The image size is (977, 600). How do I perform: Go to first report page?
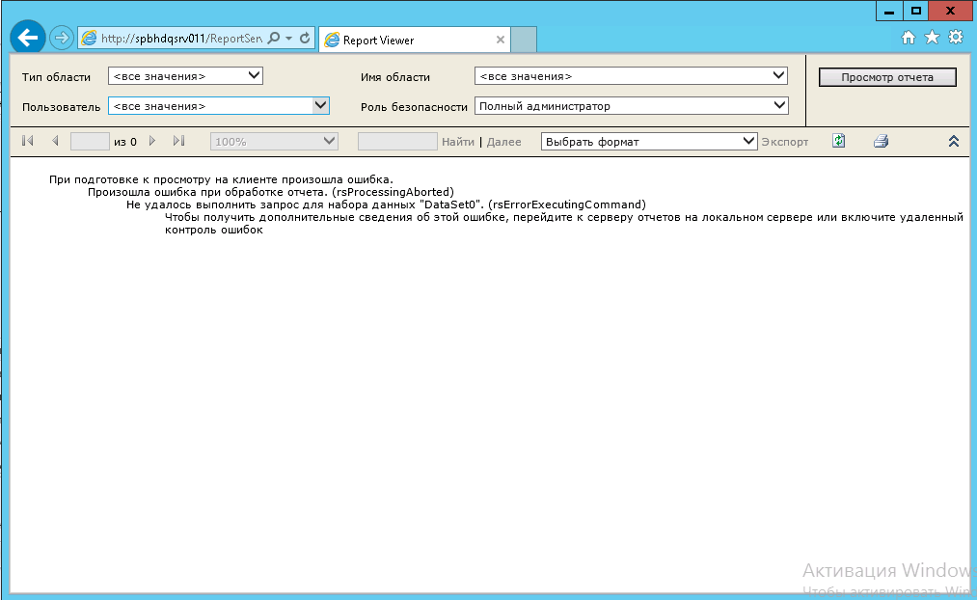click(28, 141)
